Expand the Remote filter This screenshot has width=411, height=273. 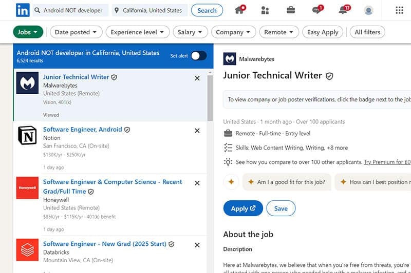coord(279,32)
